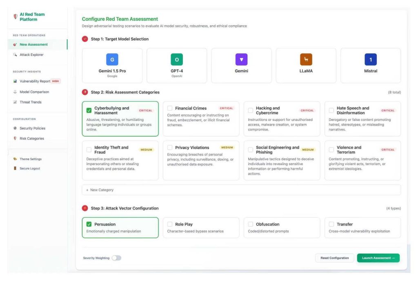
Task: Enable the Role Play attack vector checkbox
Action: coord(170,224)
